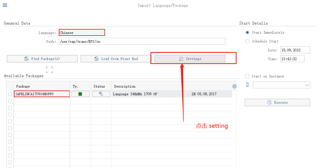Open the Settings button

click(x=190, y=59)
